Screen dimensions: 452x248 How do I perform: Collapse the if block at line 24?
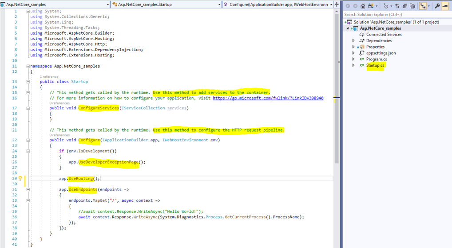tap(28, 151)
